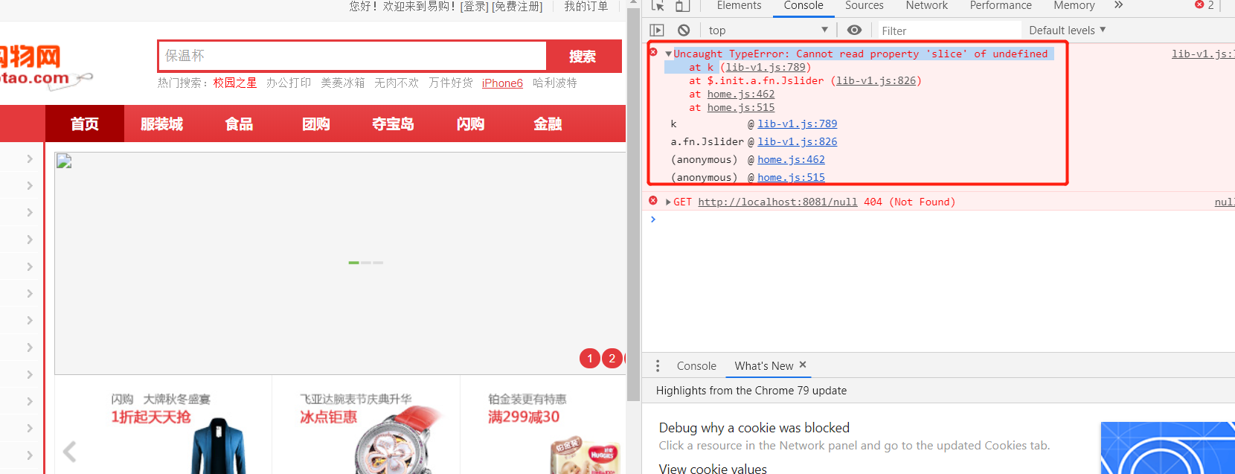Open 闪购 in the navigation bar

click(470, 124)
